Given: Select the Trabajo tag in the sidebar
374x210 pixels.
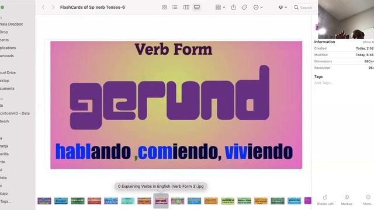Looking at the screenshot, I should [x=4, y=193].
